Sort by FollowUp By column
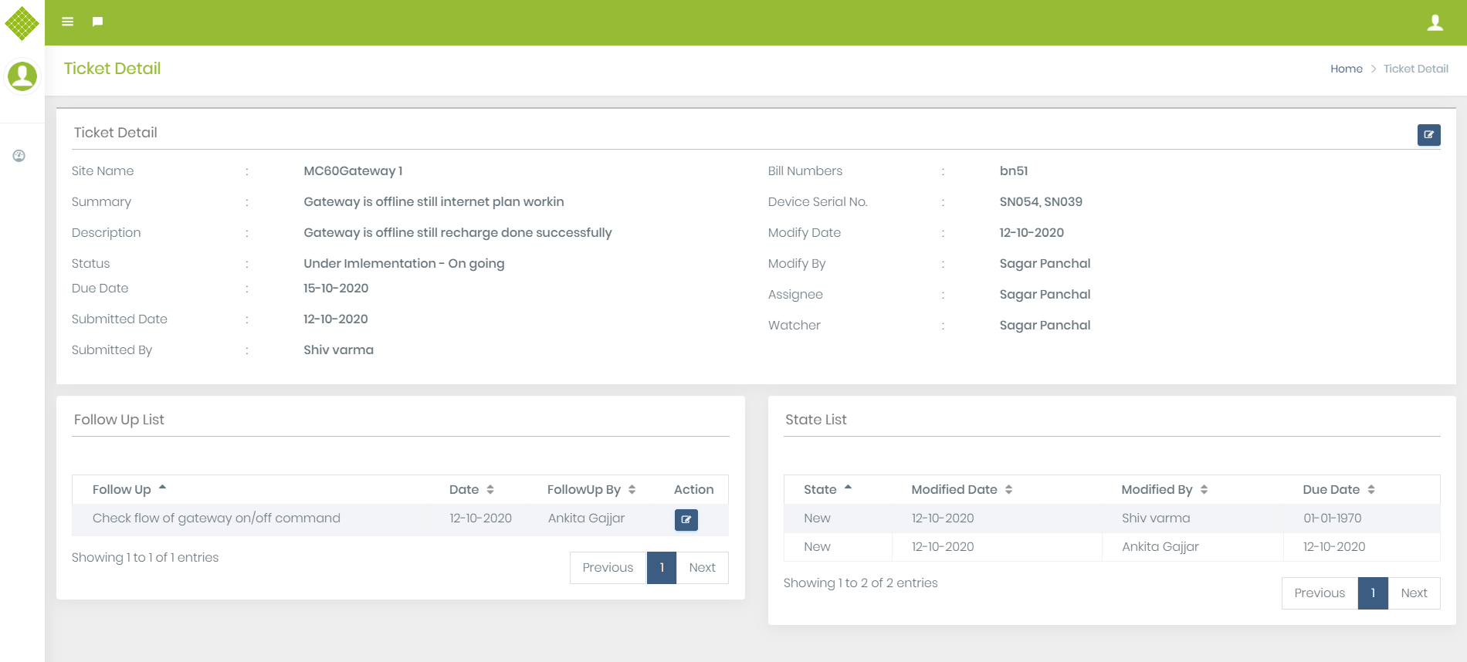1467x662 pixels. point(591,489)
